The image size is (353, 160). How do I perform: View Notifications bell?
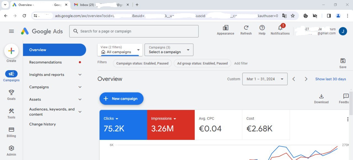point(280,30)
